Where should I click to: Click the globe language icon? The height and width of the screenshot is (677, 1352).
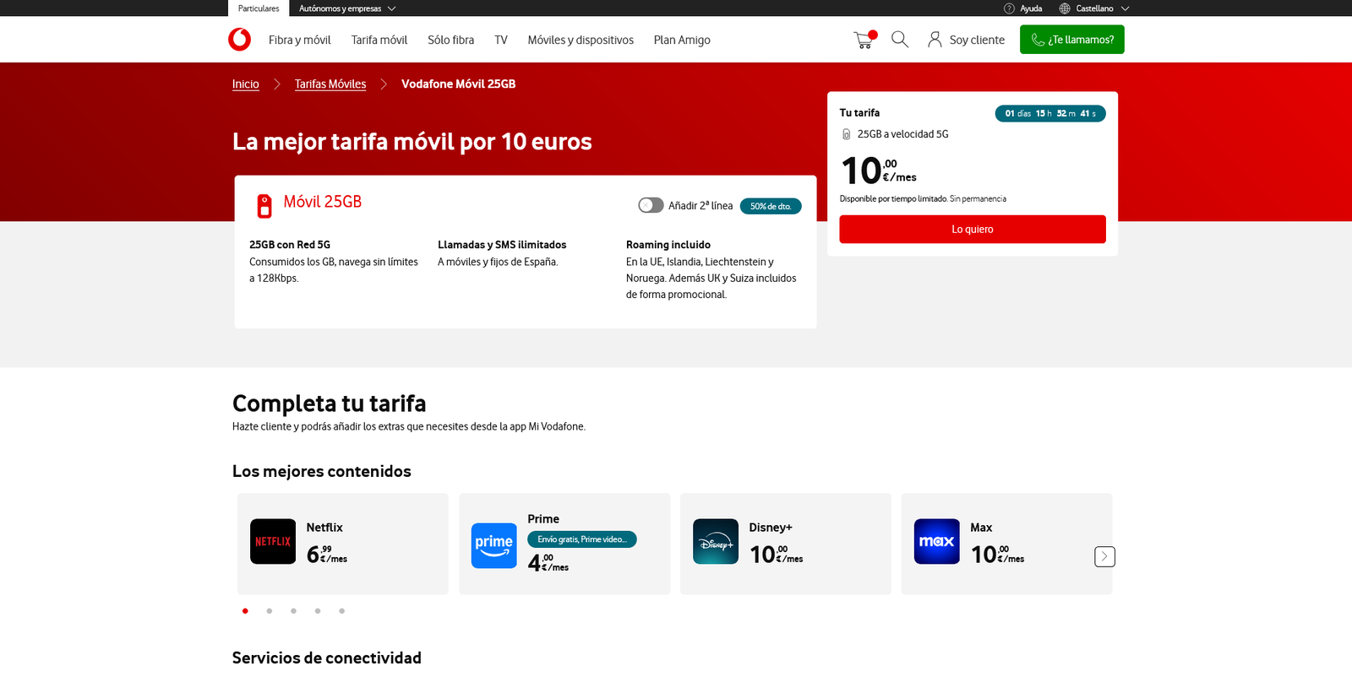[x=1065, y=8]
